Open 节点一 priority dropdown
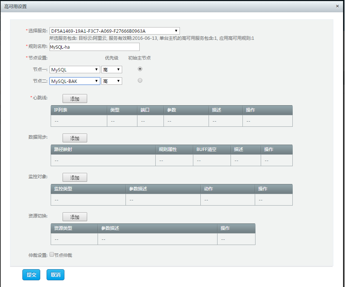This screenshot has height=287, width=346. pos(112,70)
